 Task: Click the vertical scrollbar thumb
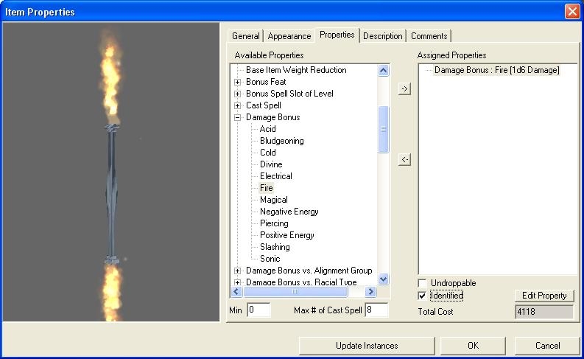383,130
